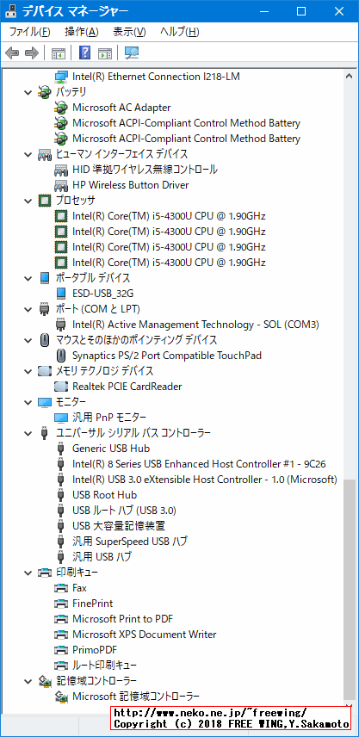This screenshot has width=359, height=737.
Task: Collapse the 記憶域コントローラー category
Action: pyautogui.click(x=28, y=681)
